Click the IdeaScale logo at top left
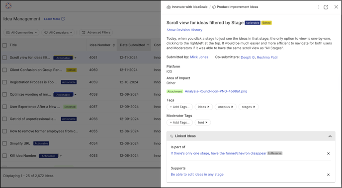 8,6
